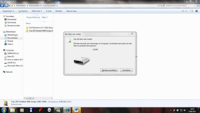Viewport: 200px width, 113px height.
Task: Click the horizontal scrollbar thumb in file list
Action: click(x=30, y=98)
